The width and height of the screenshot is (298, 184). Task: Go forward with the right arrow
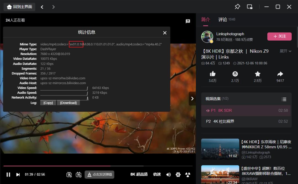[54, 7]
